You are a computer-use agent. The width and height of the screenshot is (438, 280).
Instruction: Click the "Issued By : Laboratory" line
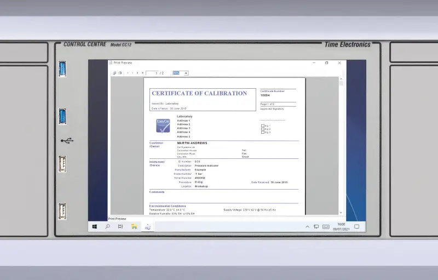[165, 104]
